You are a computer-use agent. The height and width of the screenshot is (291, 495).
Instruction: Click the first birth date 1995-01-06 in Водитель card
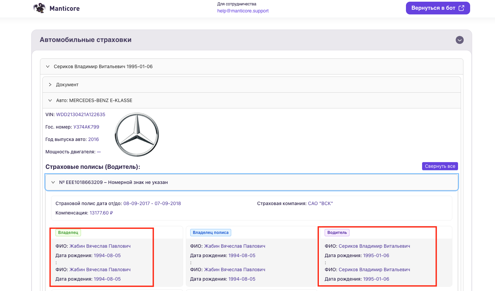click(x=376, y=255)
